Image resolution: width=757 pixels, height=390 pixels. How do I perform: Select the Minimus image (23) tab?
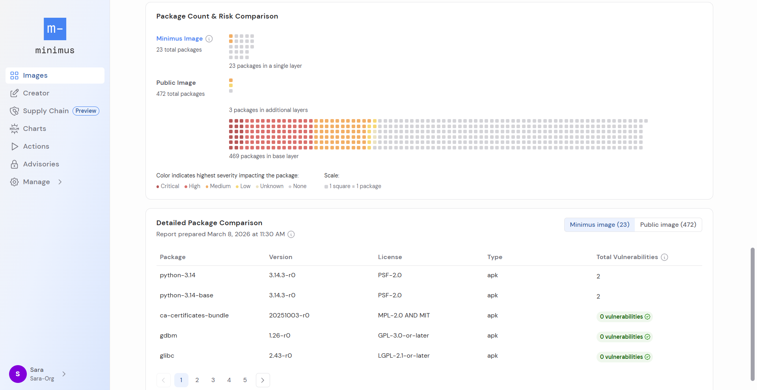coord(599,225)
